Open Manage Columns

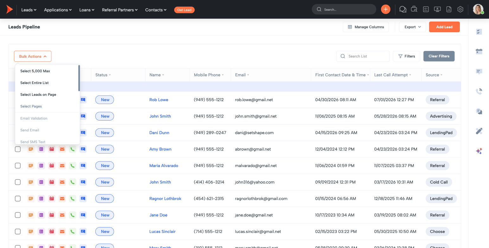tap(366, 27)
